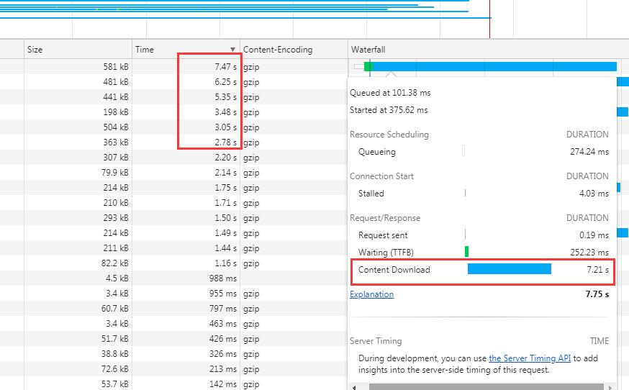
Task: Select the 60.7 kB size cell
Action: tap(78, 309)
